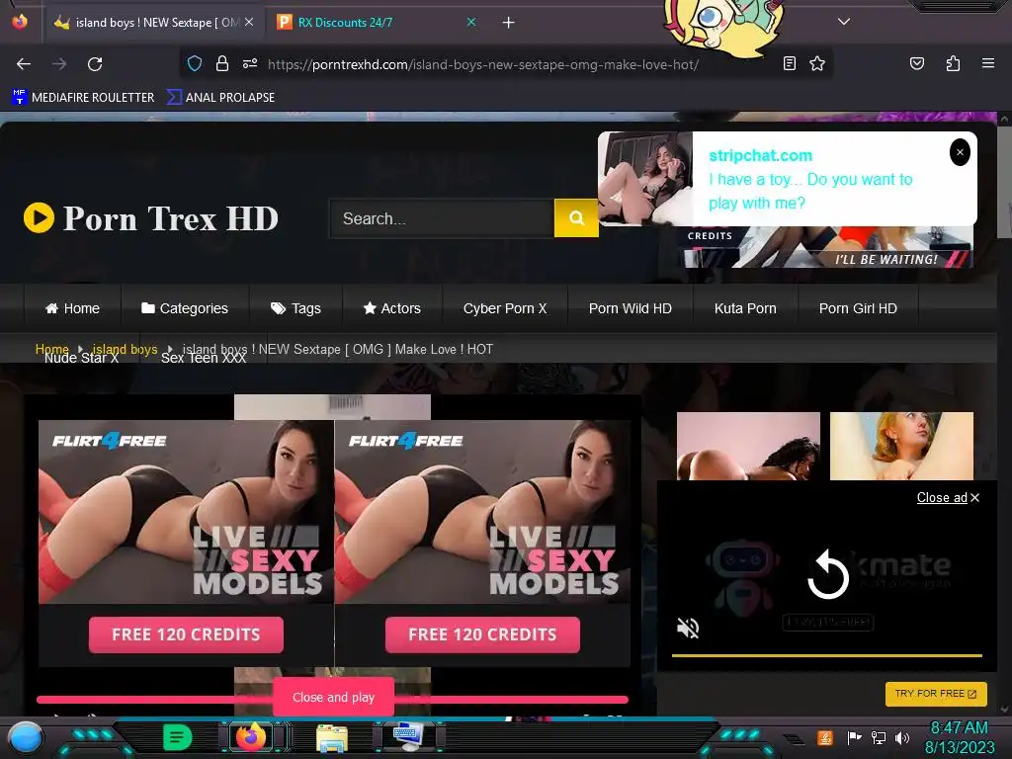Open the Firefox application menu
The width and height of the screenshot is (1012, 759).
tap(988, 63)
